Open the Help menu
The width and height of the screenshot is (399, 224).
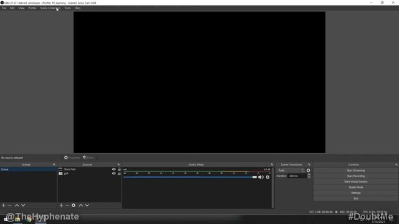pos(77,8)
